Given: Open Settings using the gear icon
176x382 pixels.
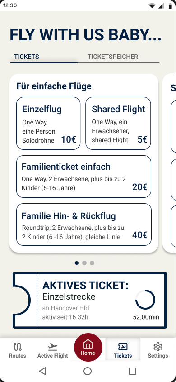Looking at the screenshot, I should click(x=158, y=346).
